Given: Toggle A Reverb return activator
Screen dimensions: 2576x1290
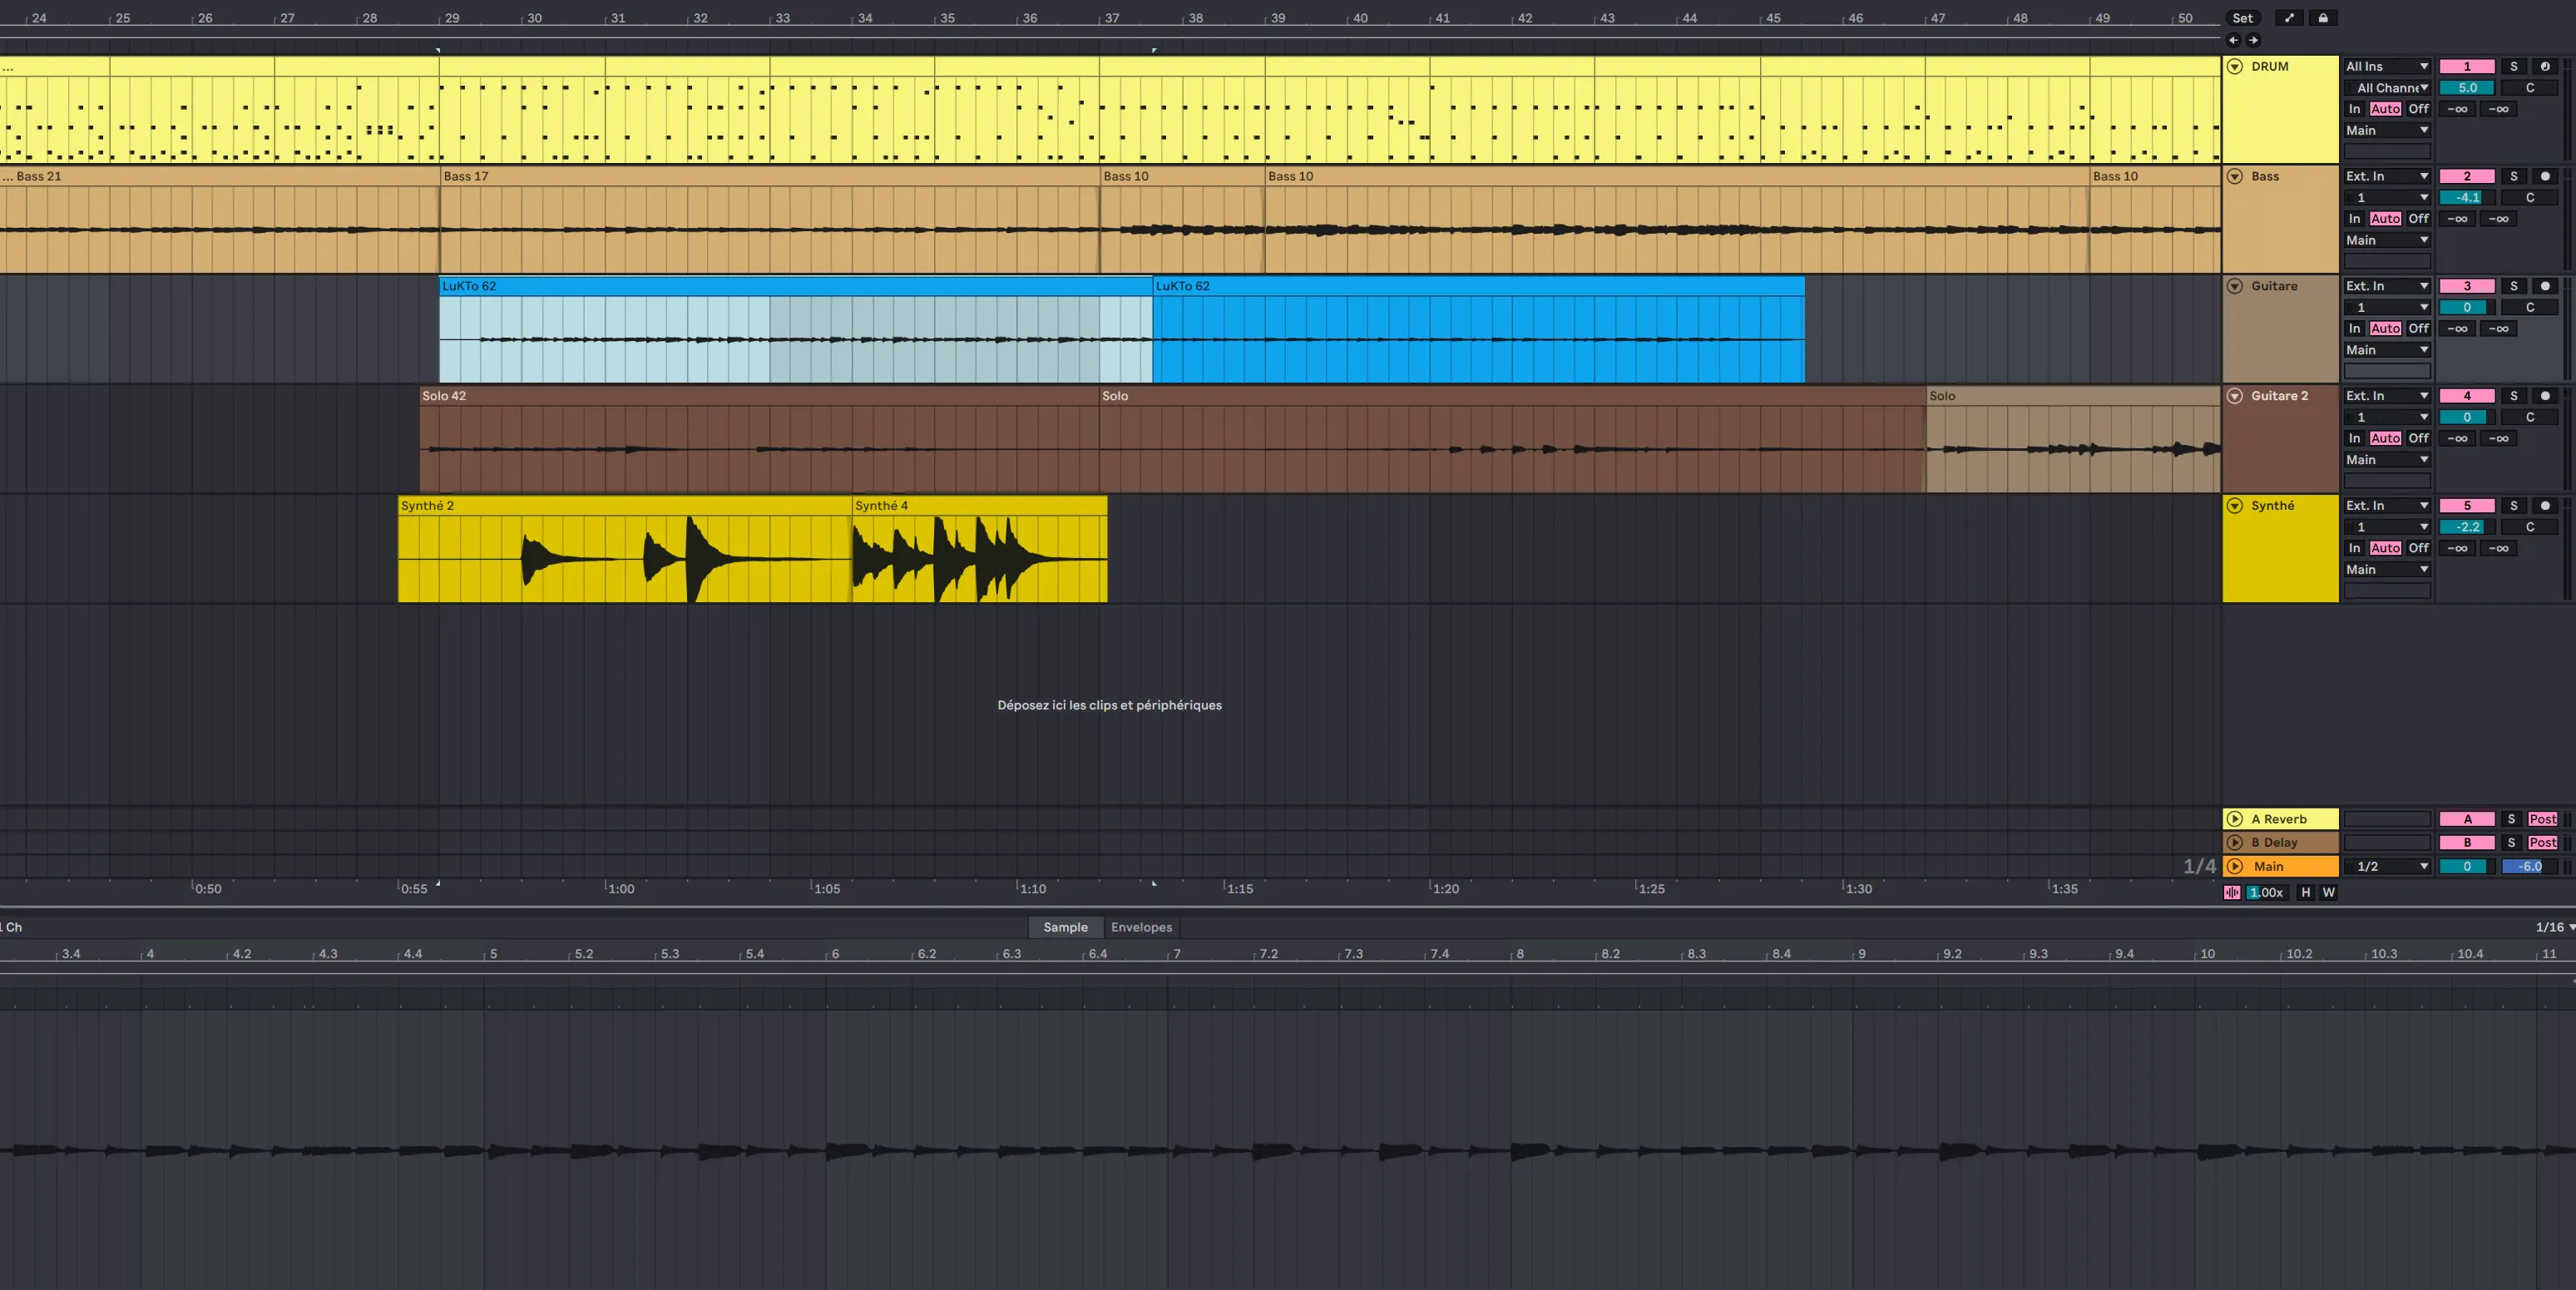Looking at the screenshot, I should click(2467, 819).
